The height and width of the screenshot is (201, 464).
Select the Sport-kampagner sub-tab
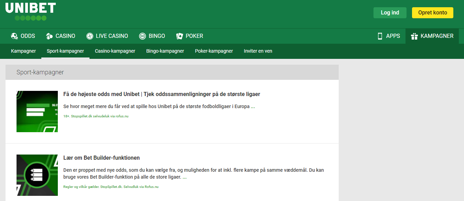[65, 51]
